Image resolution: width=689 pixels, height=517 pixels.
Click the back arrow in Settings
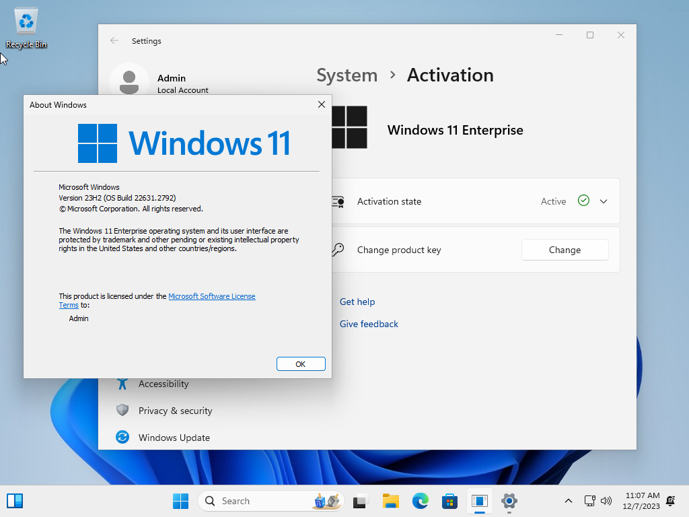click(114, 41)
